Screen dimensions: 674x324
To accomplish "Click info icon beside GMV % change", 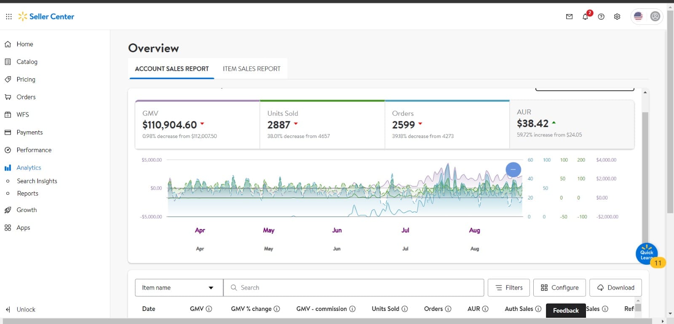I will coord(277,309).
